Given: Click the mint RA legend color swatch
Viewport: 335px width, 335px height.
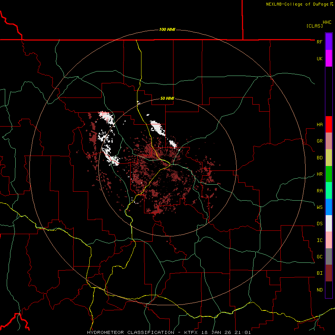Looking at the screenshot, I should pyautogui.click(x=329, y=191).
